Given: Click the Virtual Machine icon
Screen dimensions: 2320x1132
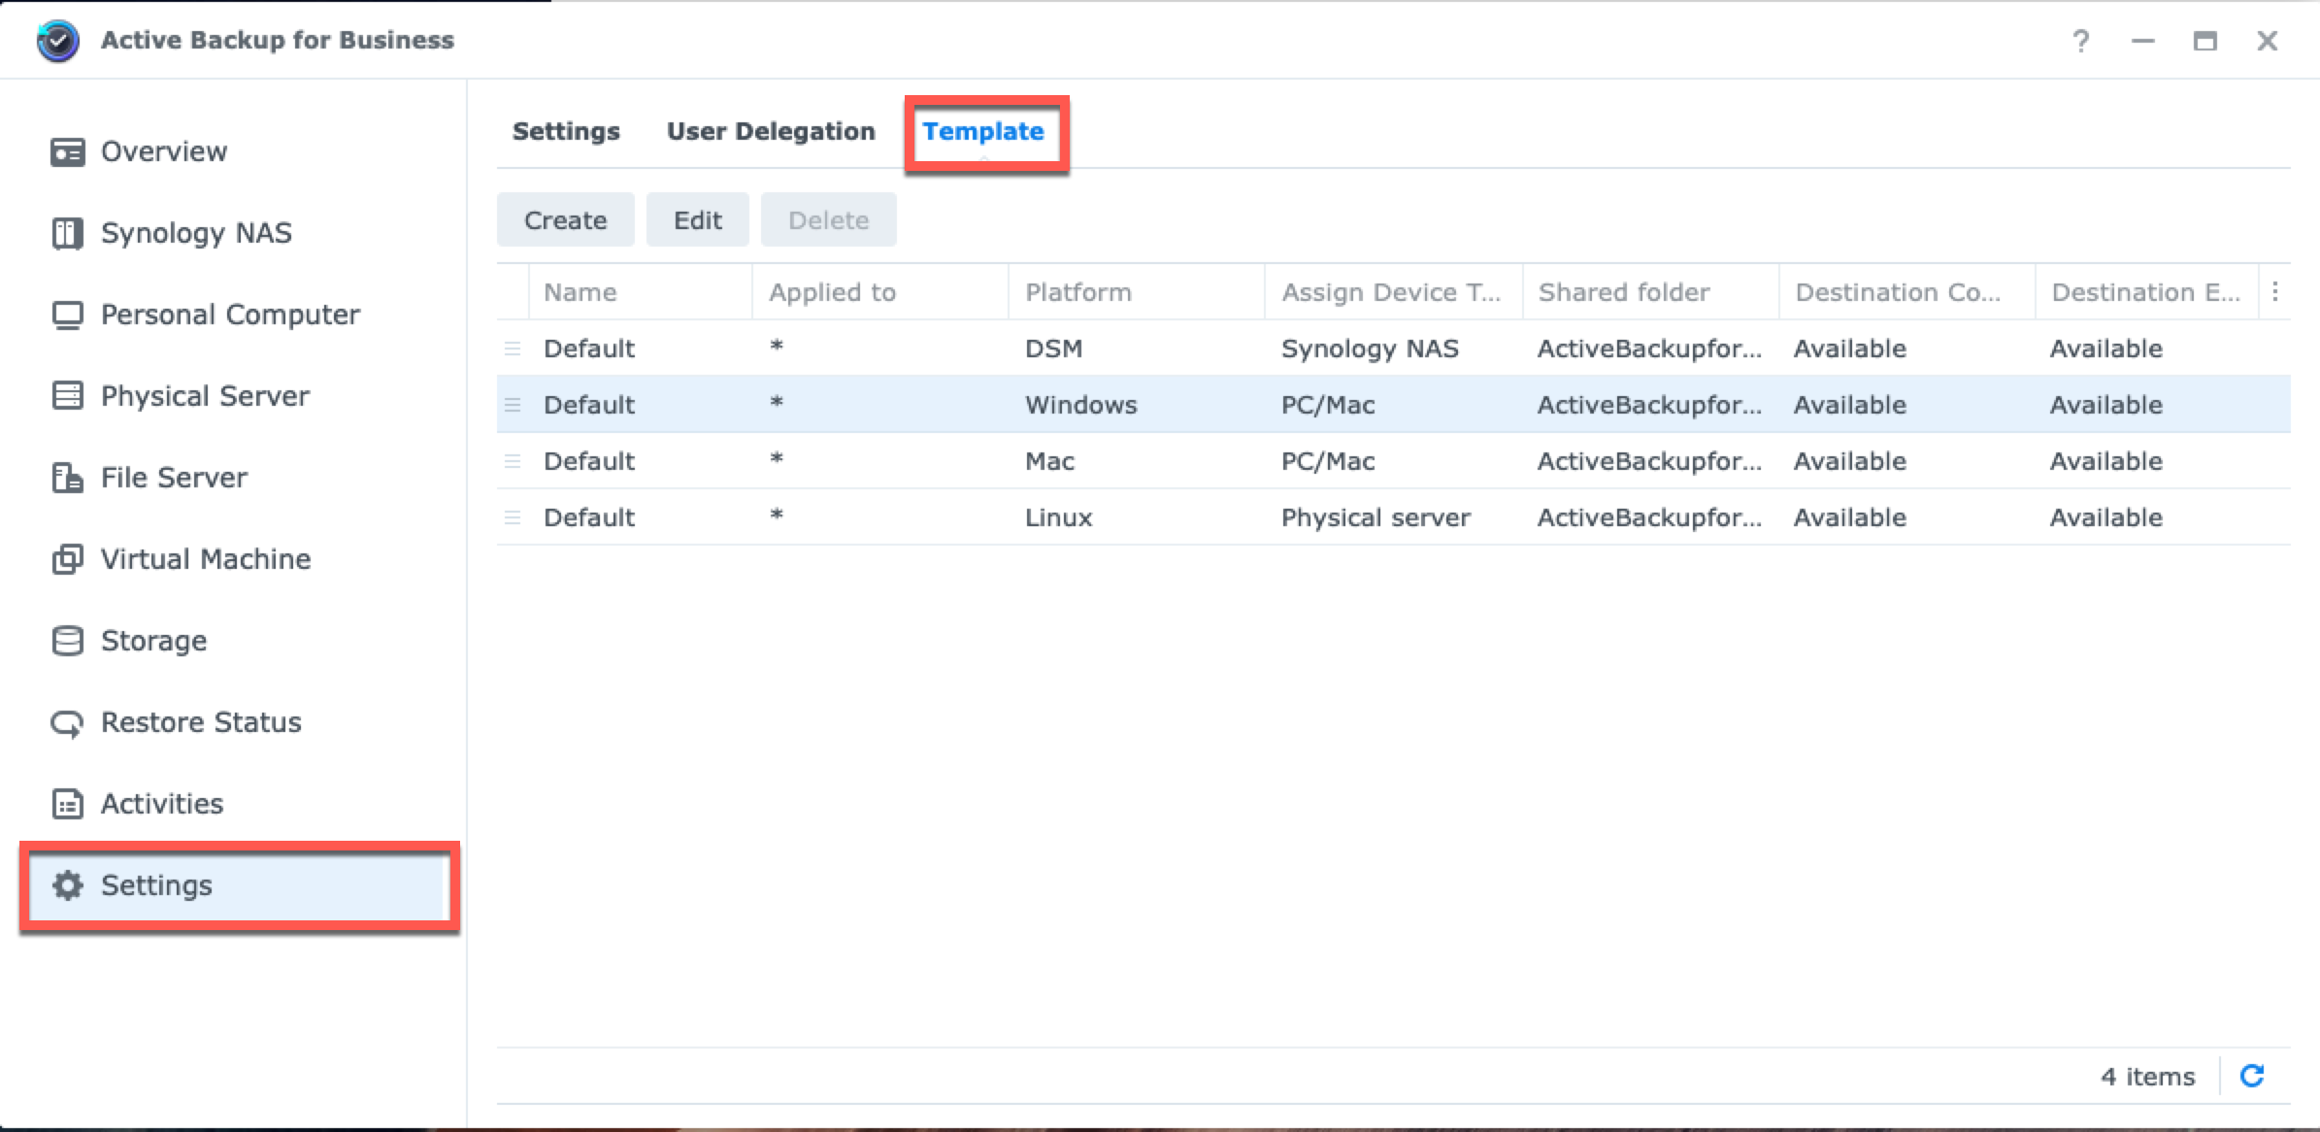Looking at the screenshot, I should tap(67, 559).
